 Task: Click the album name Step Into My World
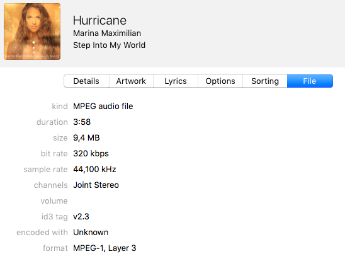coord(109,45)
